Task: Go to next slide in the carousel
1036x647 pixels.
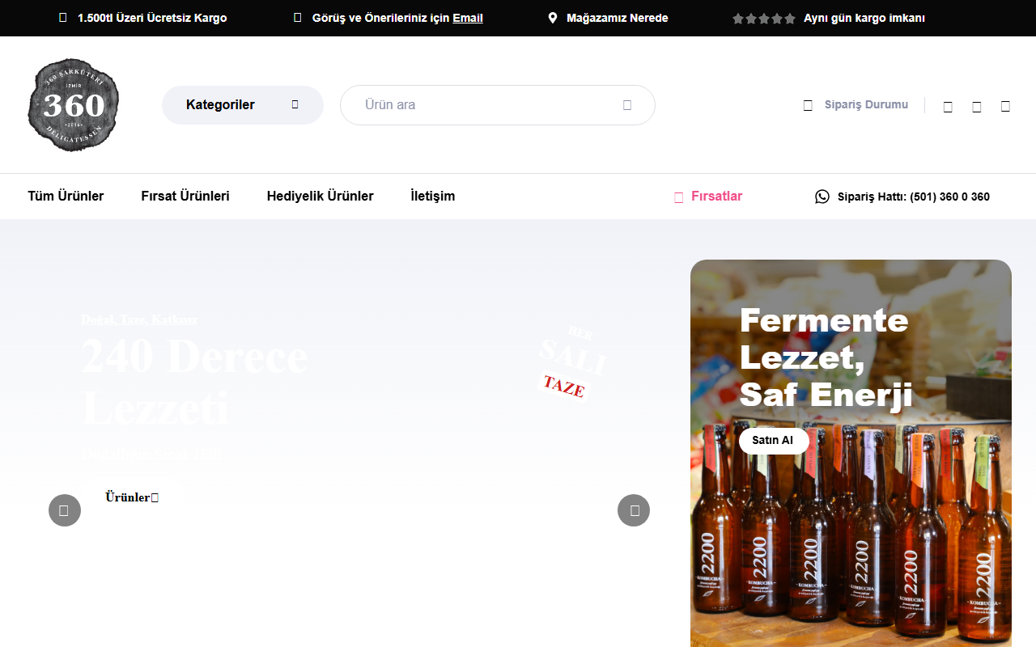Action: click(x=634, y=510)
